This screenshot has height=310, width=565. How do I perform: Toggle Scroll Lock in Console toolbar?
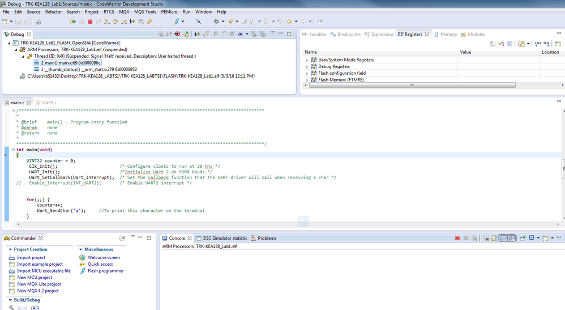click(494, 238)
